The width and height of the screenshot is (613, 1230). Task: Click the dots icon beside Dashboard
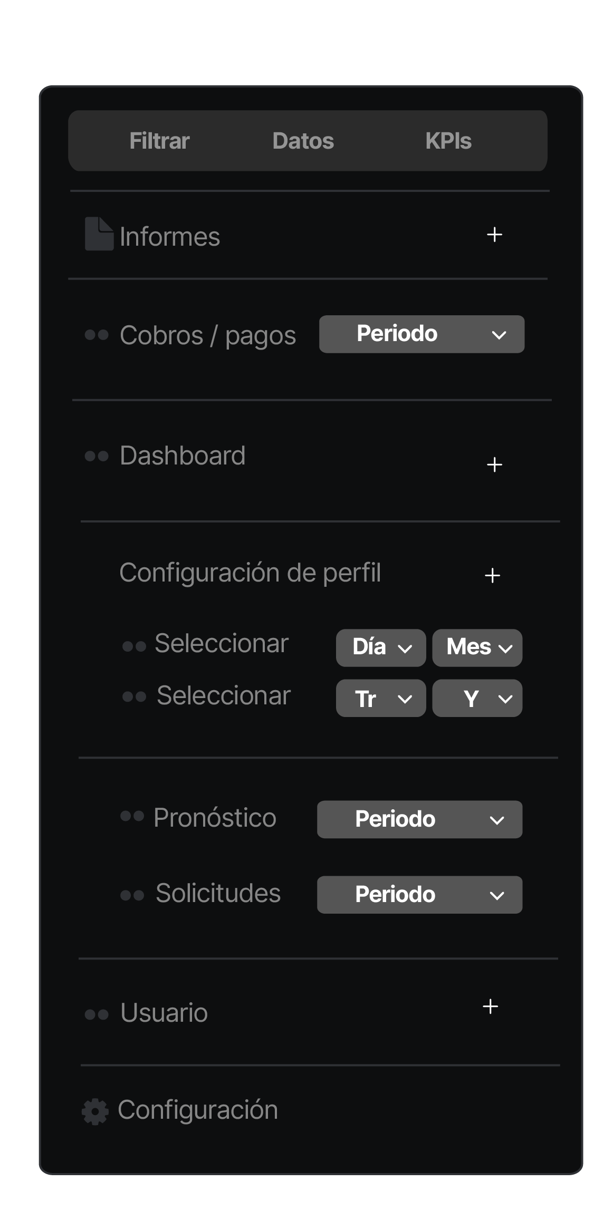97,456
